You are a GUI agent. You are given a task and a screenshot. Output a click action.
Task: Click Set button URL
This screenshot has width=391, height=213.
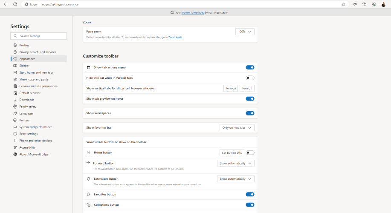[x=232, y=153]
